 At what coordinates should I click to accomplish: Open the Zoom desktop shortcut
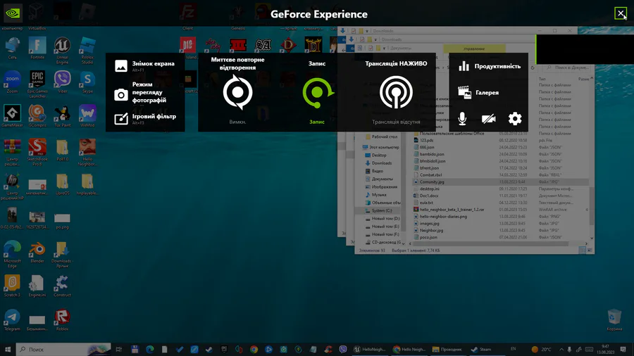pyautogui.click(x=12, y=82)
